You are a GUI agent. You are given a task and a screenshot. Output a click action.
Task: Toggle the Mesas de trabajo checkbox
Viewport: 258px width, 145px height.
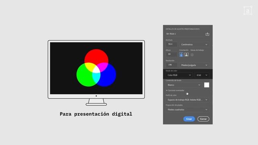(x=192, y=55)
